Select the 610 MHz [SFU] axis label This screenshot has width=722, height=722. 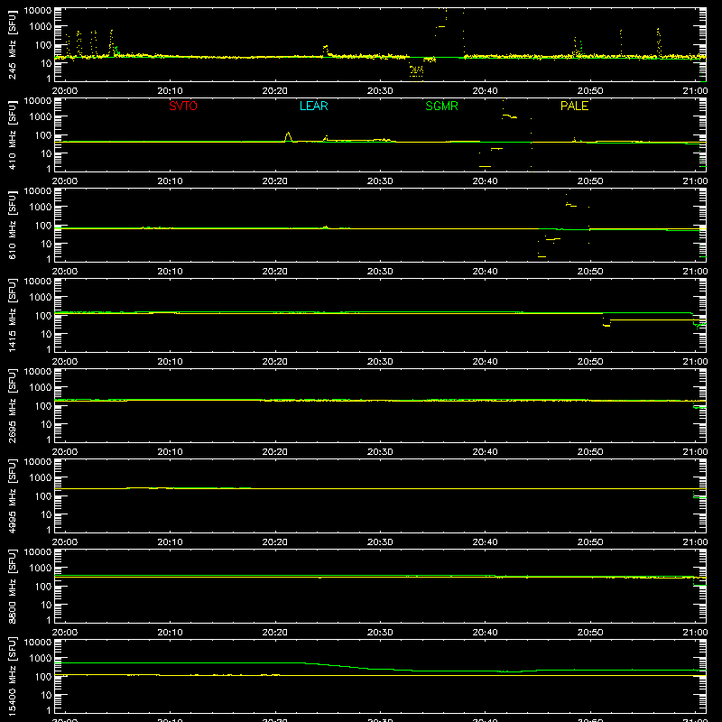click(x=12, y=226)
